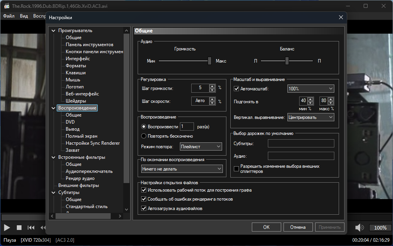Viewport: 393px width, 246px height.
Task: Open the Файл menu
Action: [9, 16]
